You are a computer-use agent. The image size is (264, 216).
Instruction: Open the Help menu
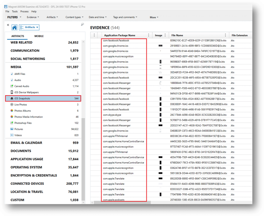coord(34,11)
